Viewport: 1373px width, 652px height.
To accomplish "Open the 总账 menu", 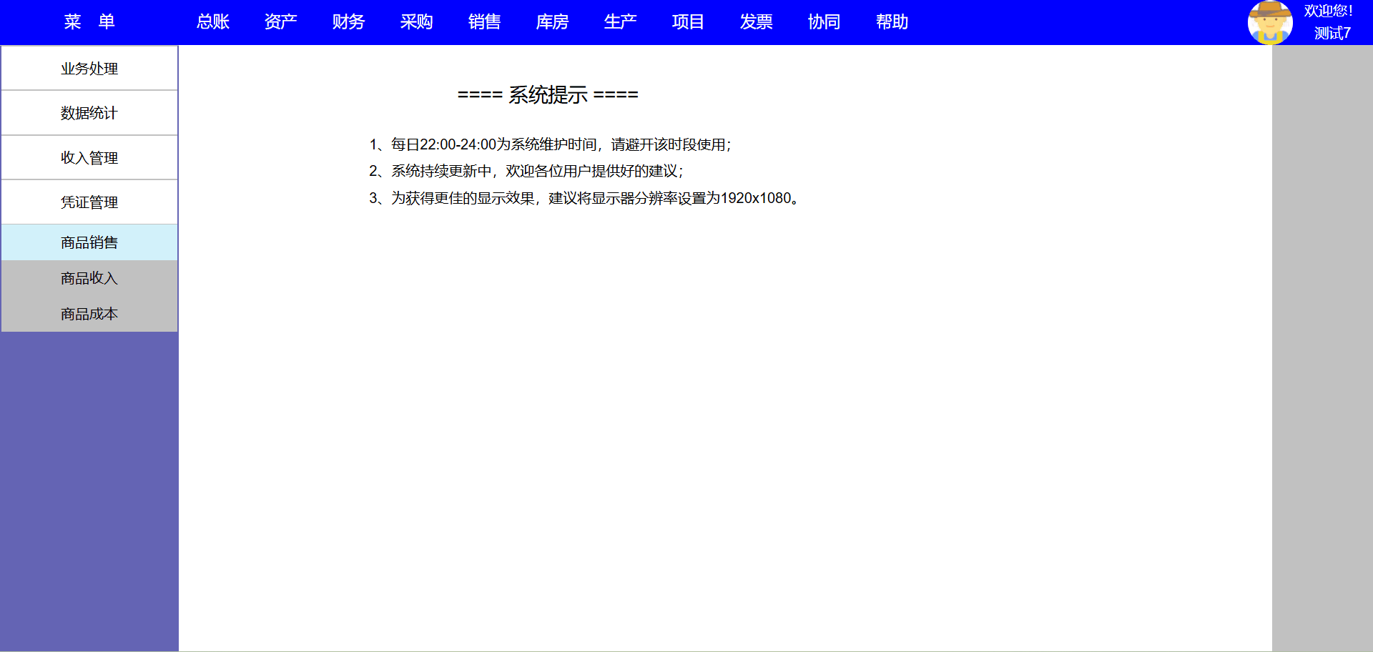I will [x=213, y=22].
